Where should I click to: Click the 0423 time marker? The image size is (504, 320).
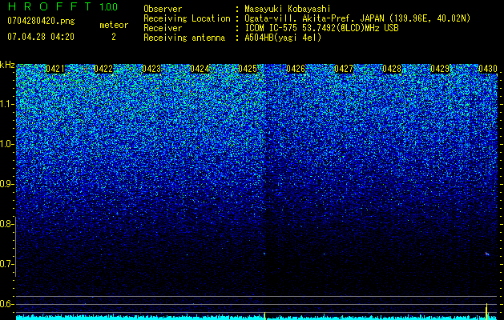click(151, 69)
